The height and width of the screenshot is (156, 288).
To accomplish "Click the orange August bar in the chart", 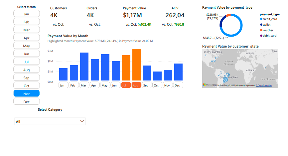I will click(136, 65).
